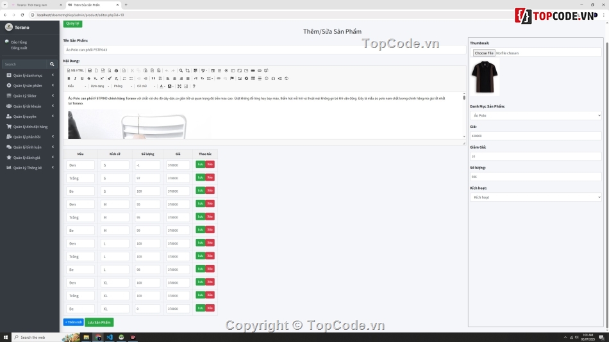The width and height of the screenshot is (609, 342).
Task: Open the editor About help icon
Action: (x=194, y=86)
